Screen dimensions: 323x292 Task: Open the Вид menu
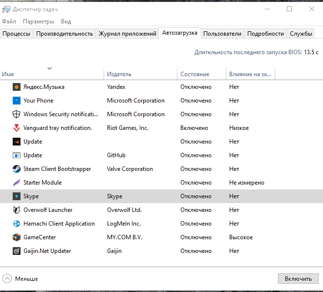coord(66,21)
